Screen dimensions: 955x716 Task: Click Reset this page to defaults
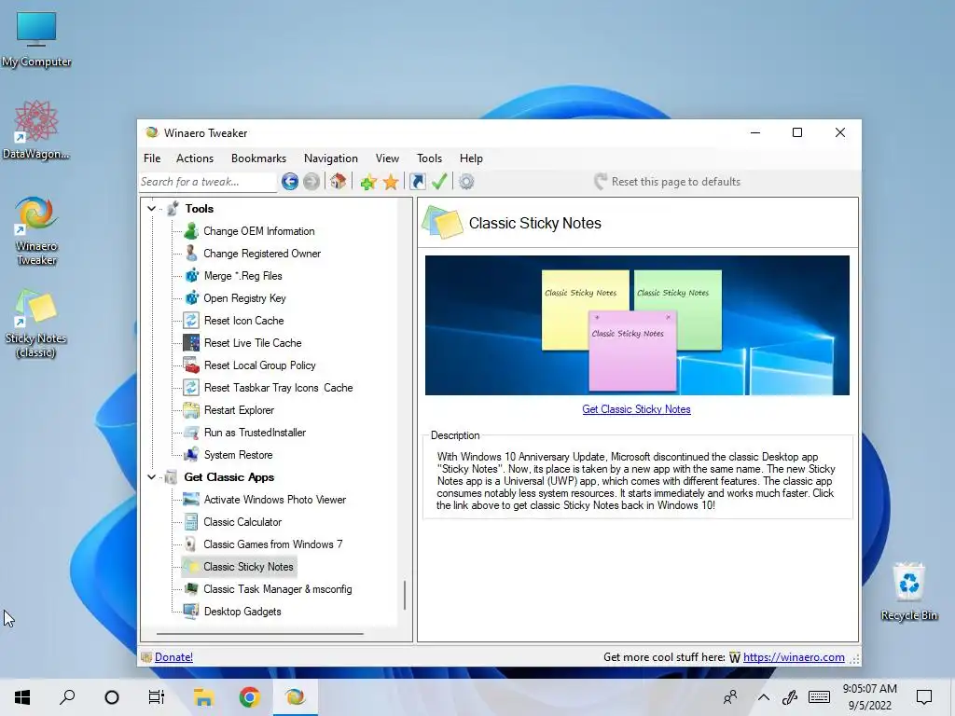click(668, 182)
